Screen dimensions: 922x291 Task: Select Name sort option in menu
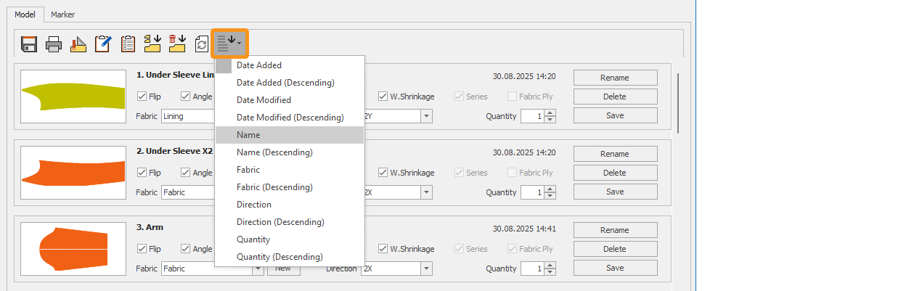coord(248,135)
